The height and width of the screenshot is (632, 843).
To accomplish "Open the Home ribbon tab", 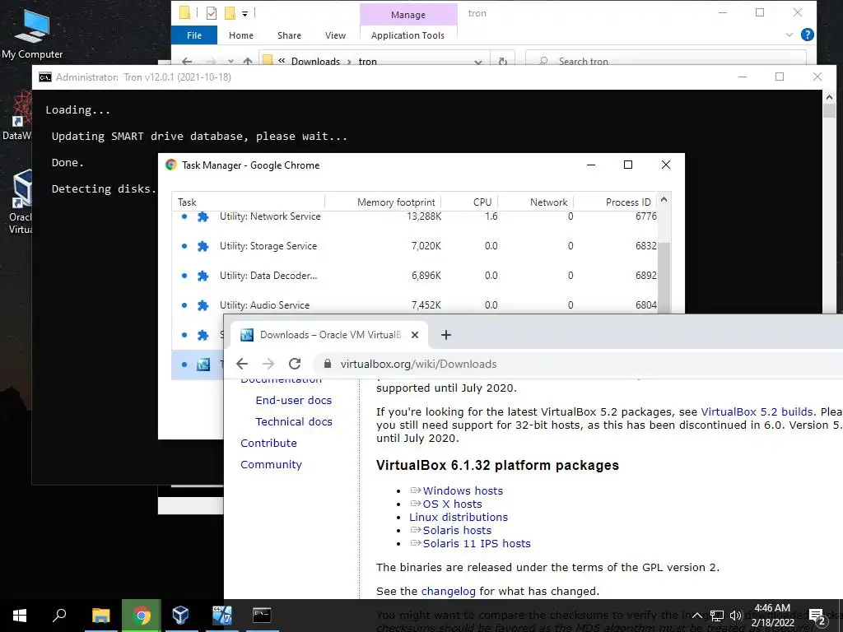I will [241, 35].
